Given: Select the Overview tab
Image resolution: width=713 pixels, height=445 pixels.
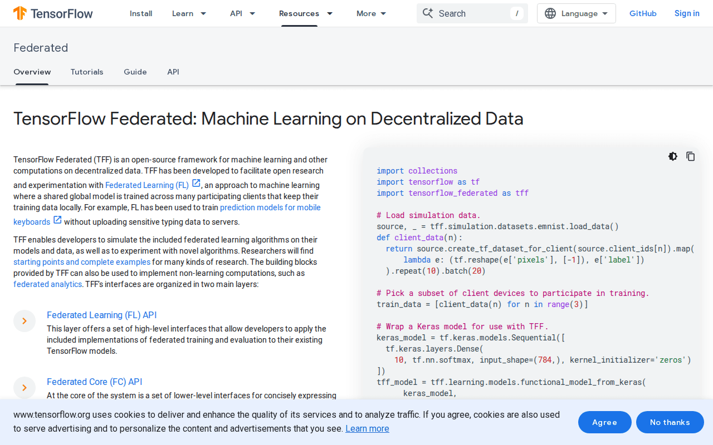Looking at the screenshot, I should pos(32,72).
